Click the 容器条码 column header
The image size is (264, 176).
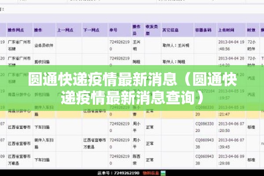point(203,30)
